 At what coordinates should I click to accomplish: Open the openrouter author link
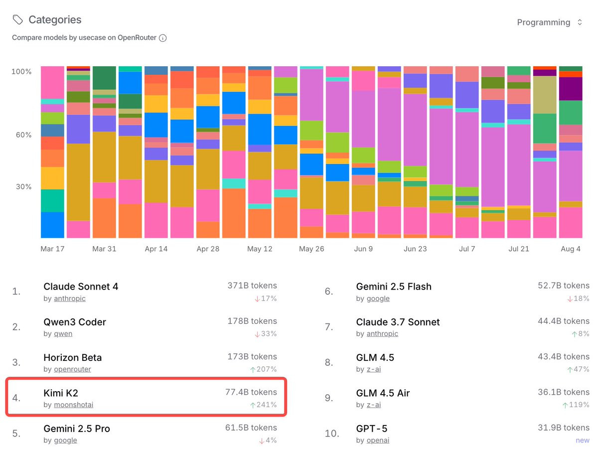(x=72, y=369)
